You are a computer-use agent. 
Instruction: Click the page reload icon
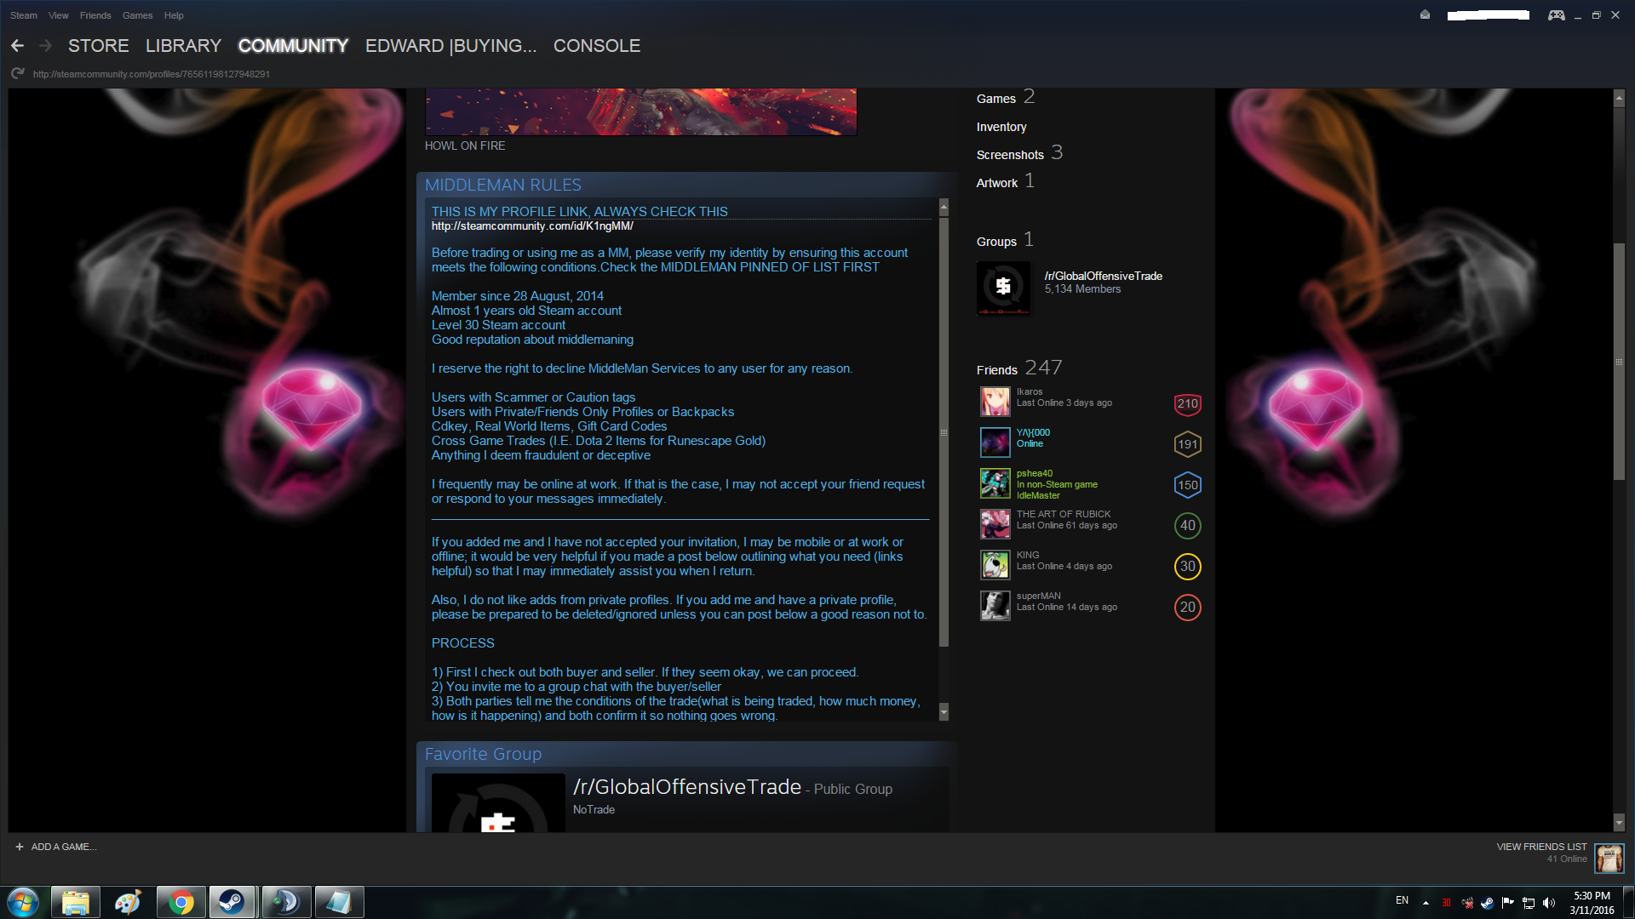(17, 74)
